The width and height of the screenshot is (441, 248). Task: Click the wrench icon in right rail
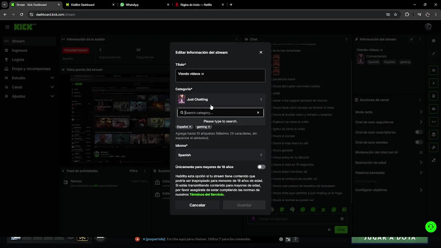[x=434, y=147]
